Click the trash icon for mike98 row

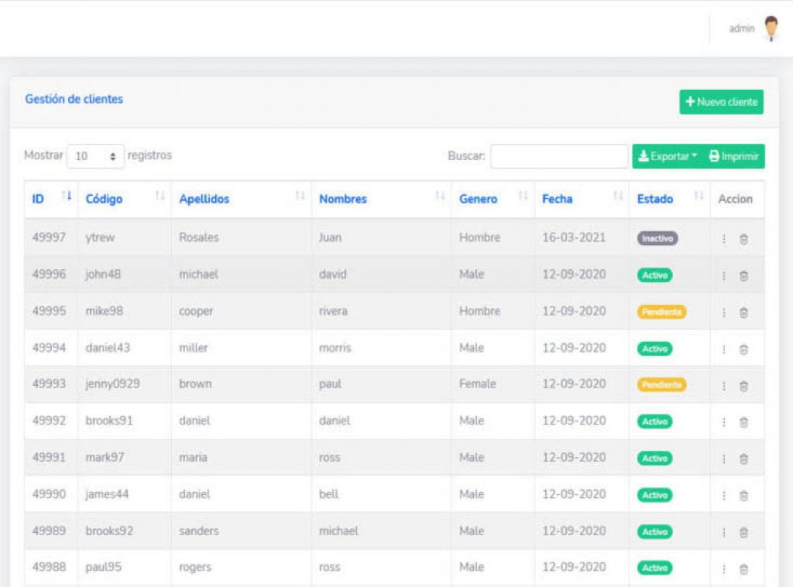pyautogui.click(x=743, y=312)
